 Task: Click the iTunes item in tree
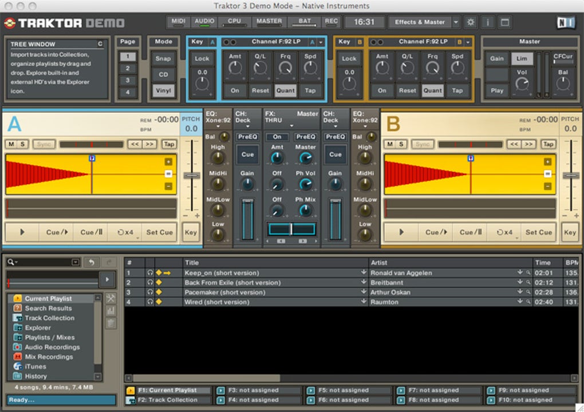35,366
